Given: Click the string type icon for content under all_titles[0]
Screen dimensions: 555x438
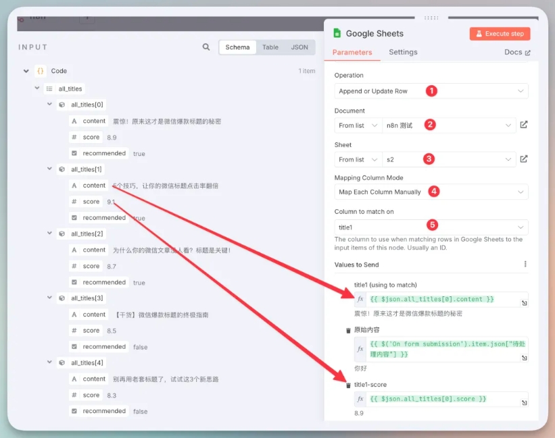Looking at the screenshot, I should [74, 121].
